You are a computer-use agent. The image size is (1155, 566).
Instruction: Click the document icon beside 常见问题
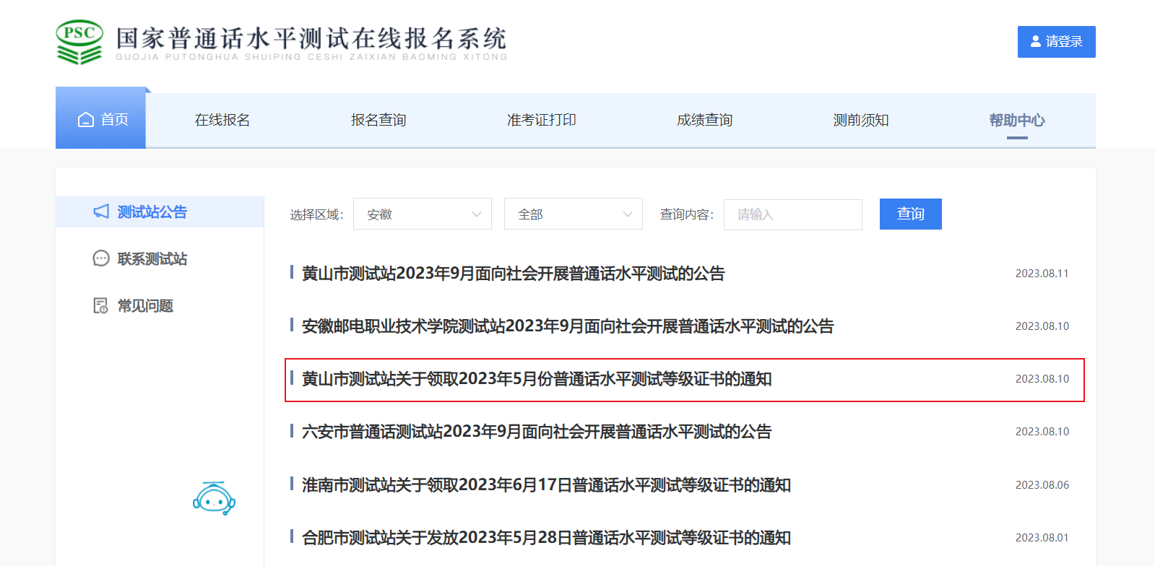pos(101,305)
